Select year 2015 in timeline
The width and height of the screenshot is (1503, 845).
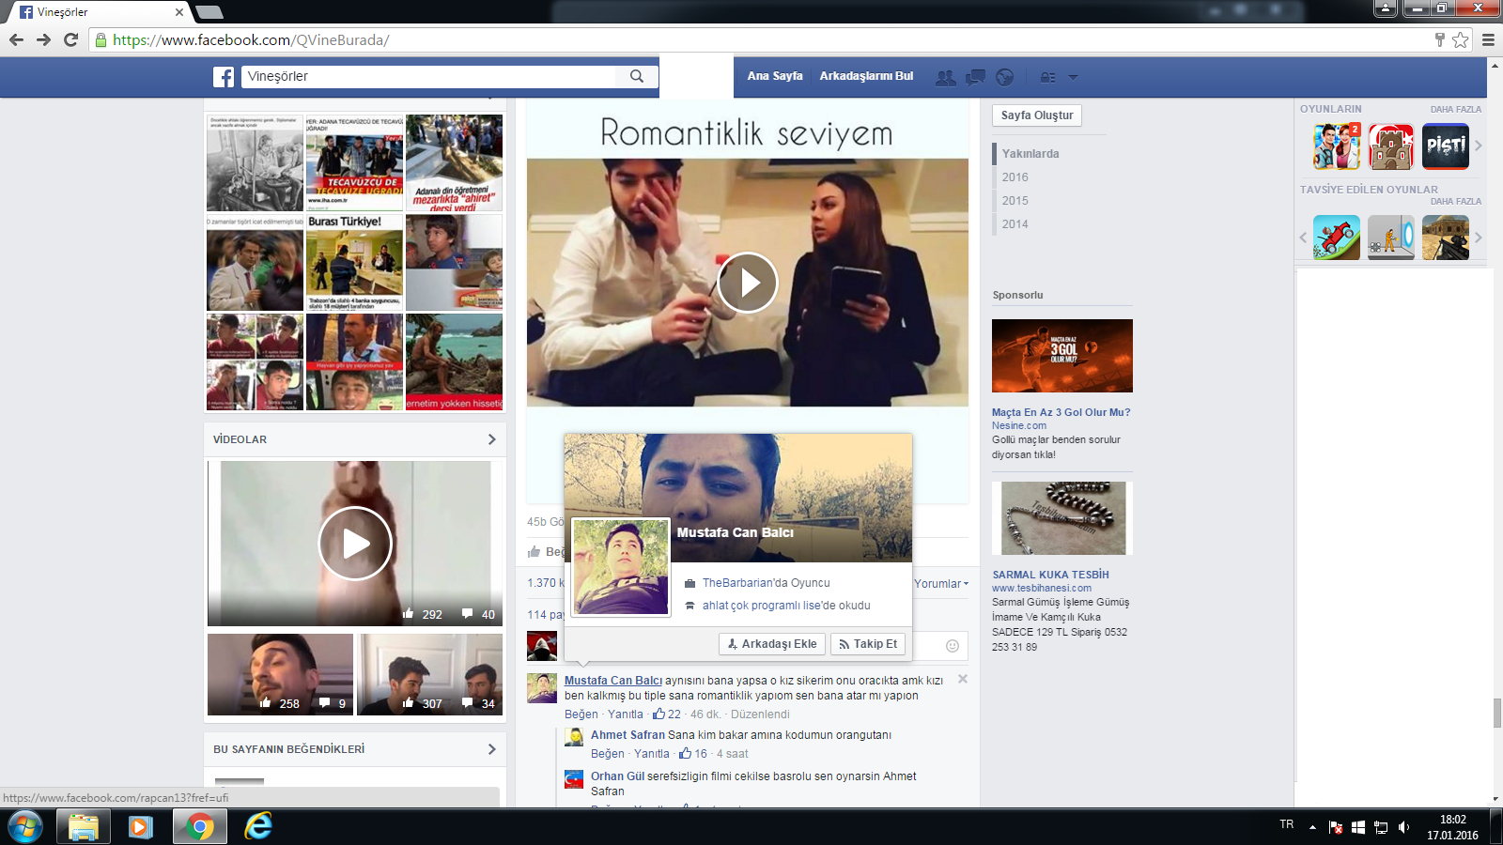(1015, 201)
